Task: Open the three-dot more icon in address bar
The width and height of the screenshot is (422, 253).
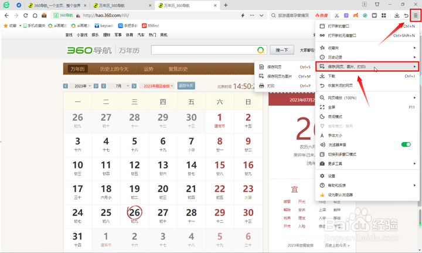Action: pyautogui.click(x=252, y=16)
